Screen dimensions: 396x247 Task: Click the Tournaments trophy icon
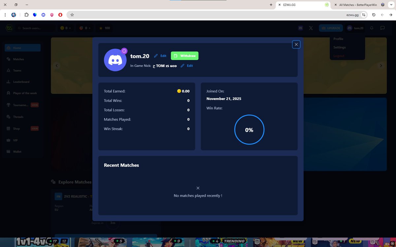point(9,105)
